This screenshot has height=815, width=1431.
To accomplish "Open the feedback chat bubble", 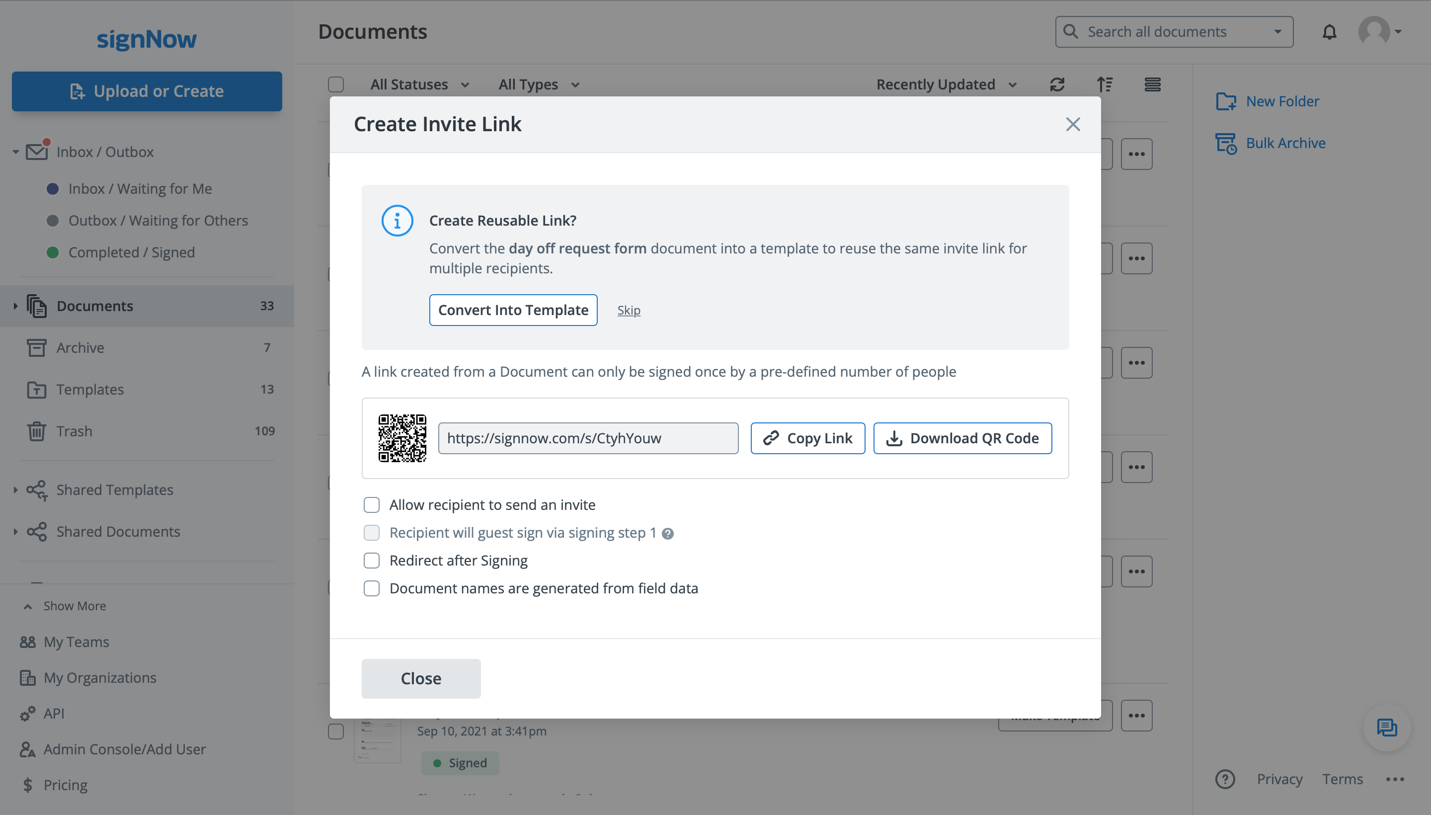I will [1386, 728].
